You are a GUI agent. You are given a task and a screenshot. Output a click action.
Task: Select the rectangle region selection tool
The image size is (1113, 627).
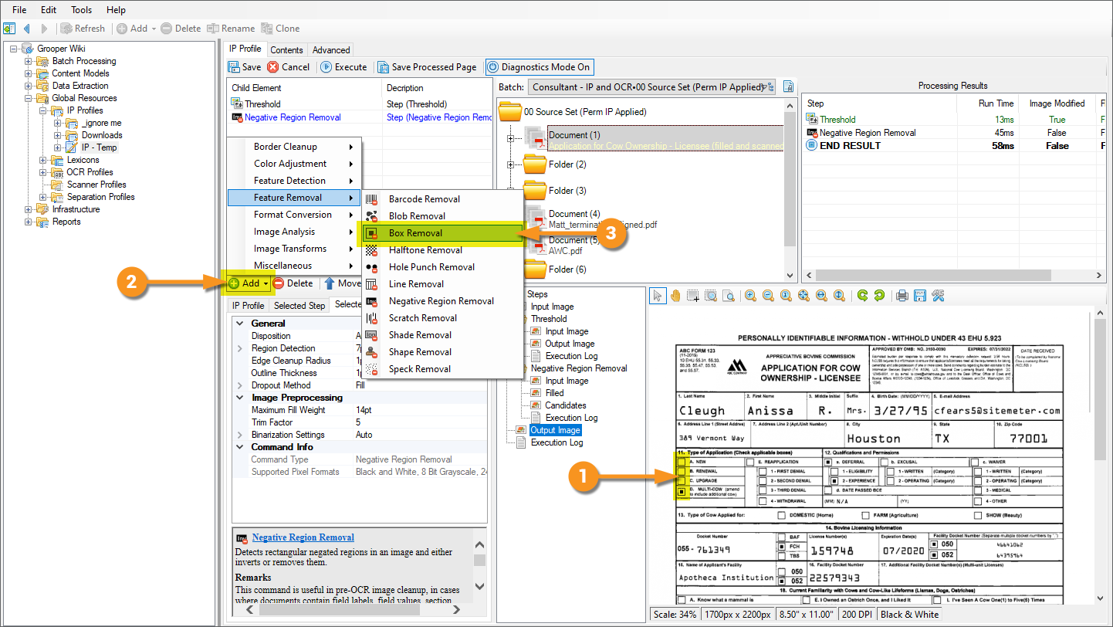pyautogui.click(x=693, y=296)
